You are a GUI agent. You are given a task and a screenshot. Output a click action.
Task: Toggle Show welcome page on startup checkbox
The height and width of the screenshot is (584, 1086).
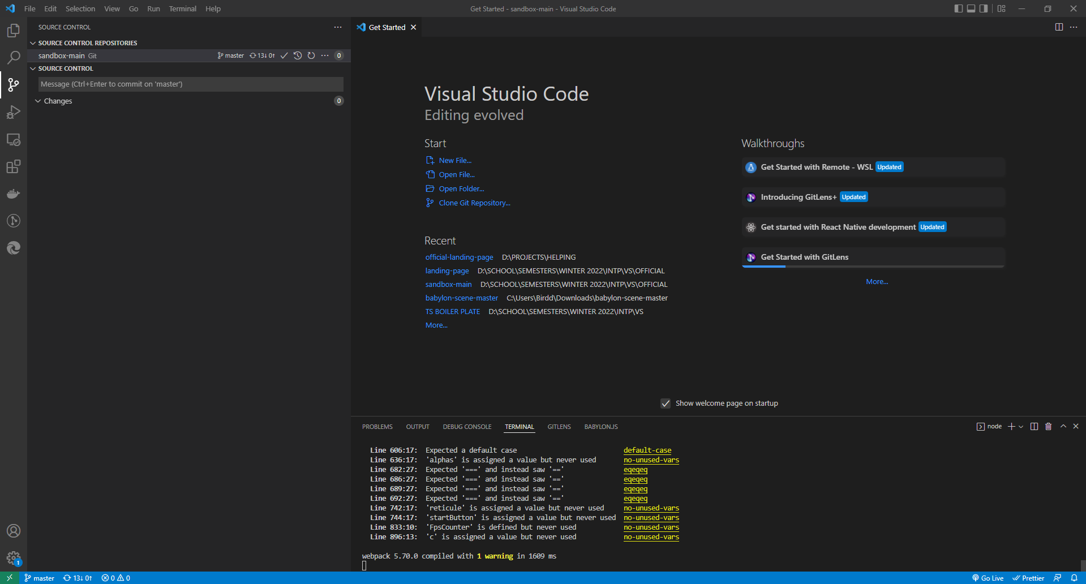click(666, 403)
